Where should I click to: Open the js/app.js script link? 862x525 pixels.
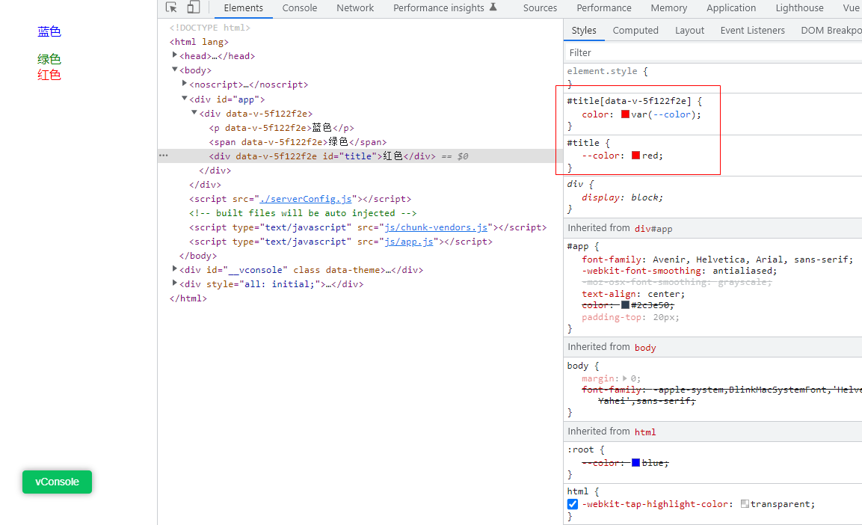pos(409,242)
